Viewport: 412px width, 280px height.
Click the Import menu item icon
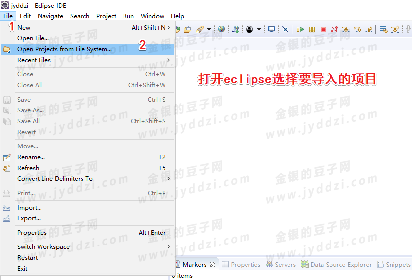click(x=7, y=208)
